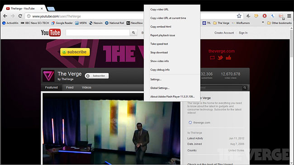Click the 12,670,678 video views count
Viewport: 294px width, 165px height.
[x=230, y=74]
